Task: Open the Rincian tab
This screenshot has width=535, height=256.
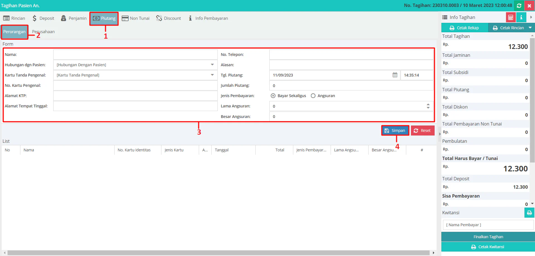Action: pyautogui.click(x=14, y=18)
